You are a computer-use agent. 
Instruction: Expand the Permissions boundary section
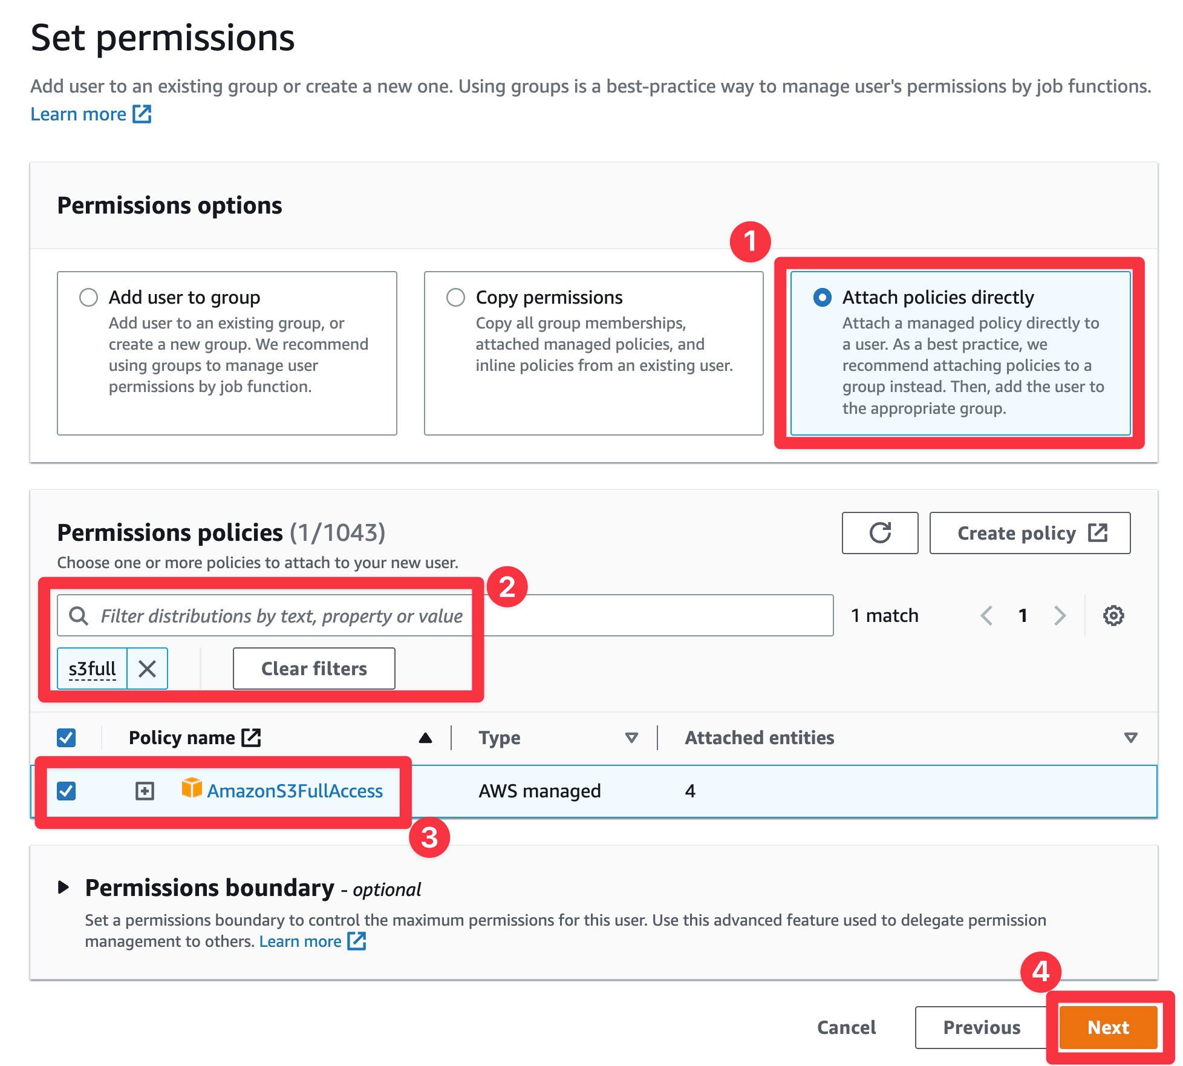coord(65,888)
